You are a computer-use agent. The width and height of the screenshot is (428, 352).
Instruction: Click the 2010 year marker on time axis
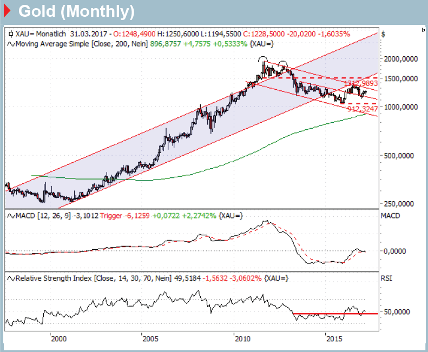tap(242, 339)
